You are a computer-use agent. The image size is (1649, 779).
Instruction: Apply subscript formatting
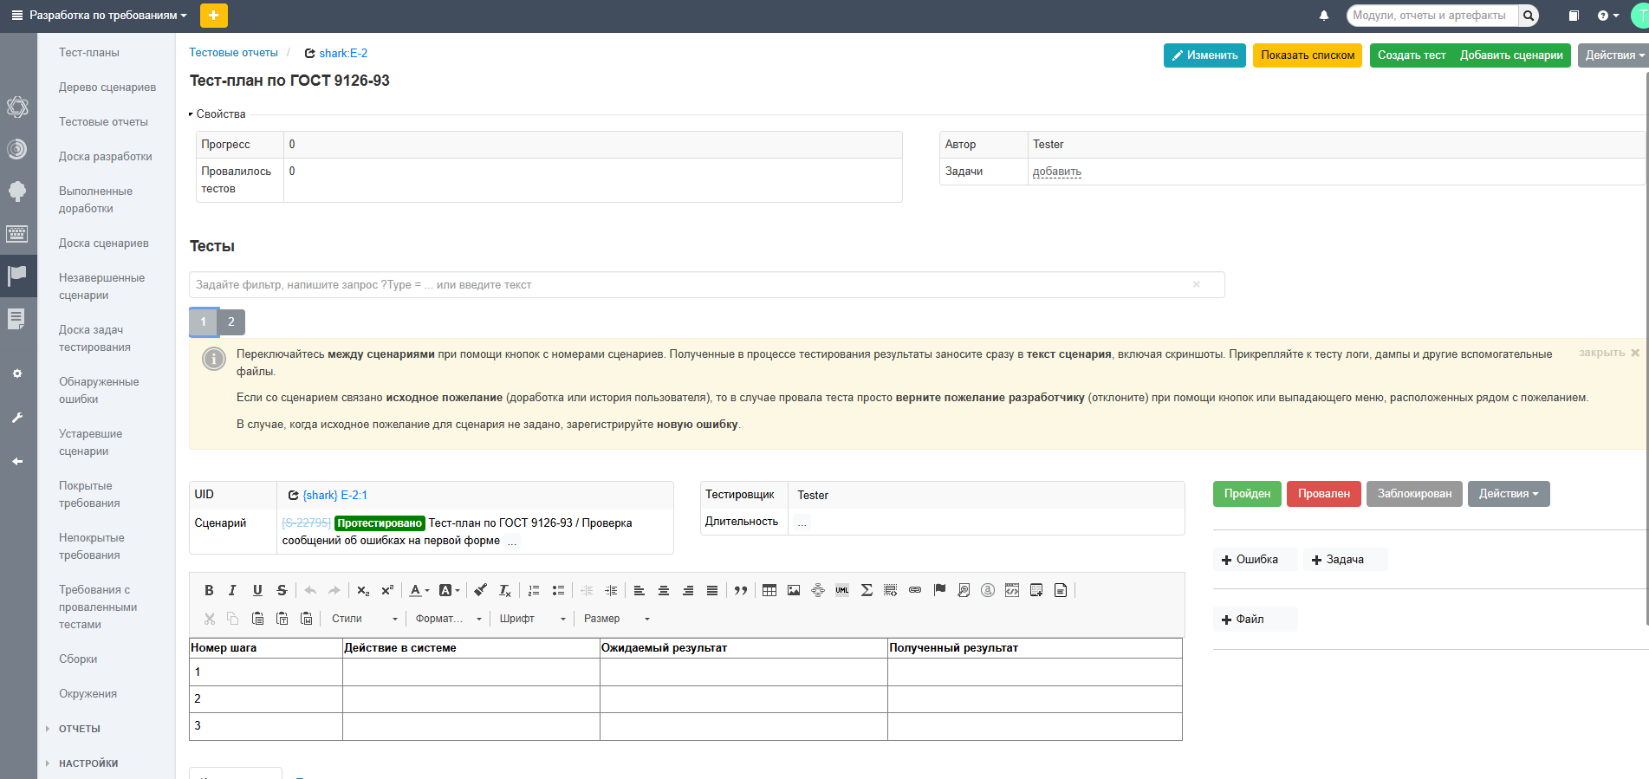363,590
